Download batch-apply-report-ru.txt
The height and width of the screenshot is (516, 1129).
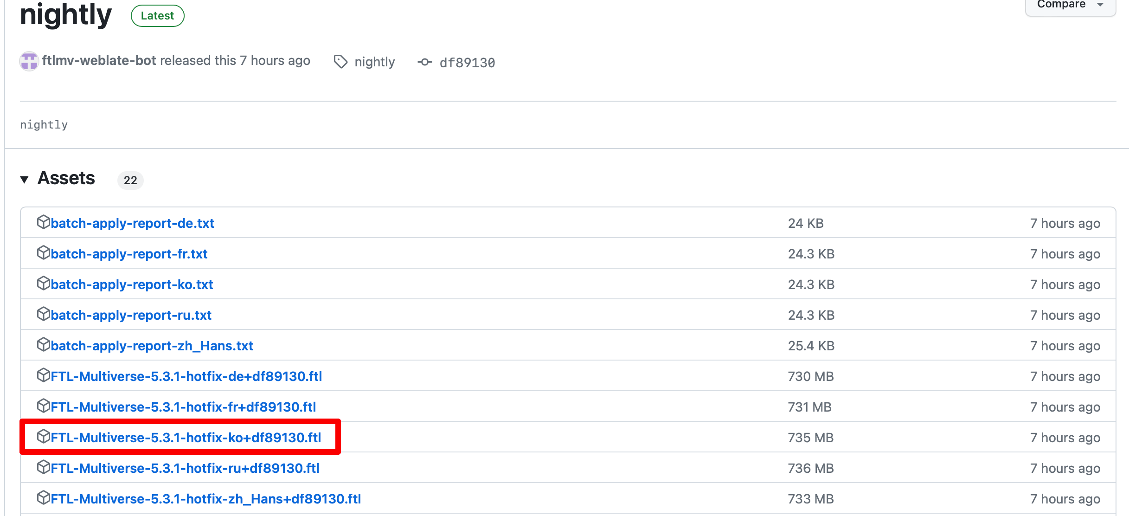(131, 315)
